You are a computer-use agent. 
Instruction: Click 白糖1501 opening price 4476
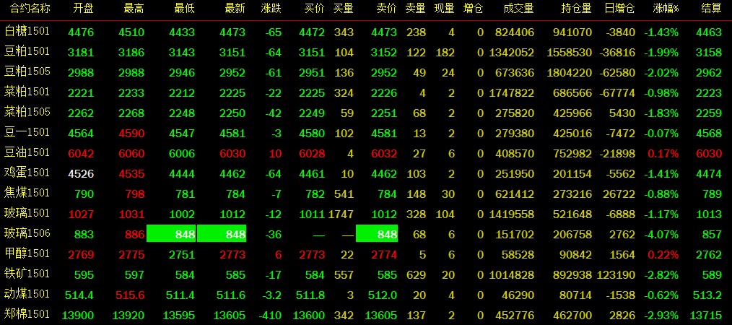coord(81,32)
